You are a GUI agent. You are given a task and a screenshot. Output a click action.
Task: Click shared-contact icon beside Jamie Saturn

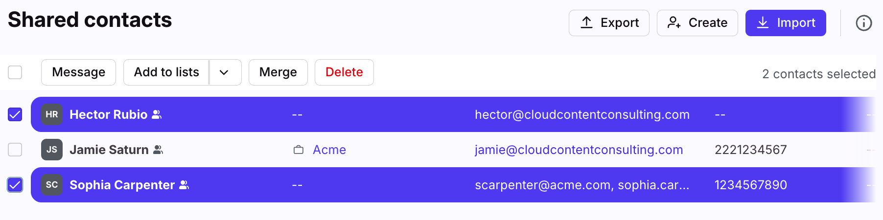coord(158,150)
